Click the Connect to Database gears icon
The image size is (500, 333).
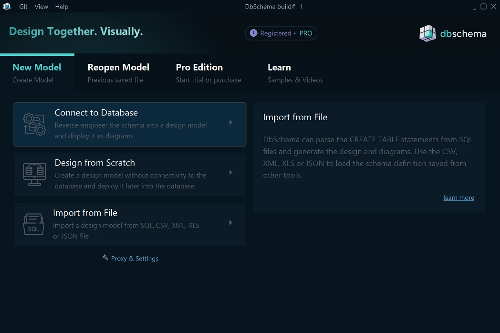34,124
